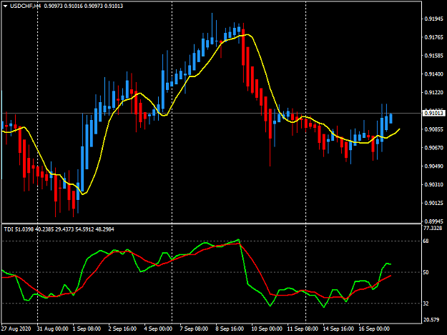Select the USDCHF,H4 chart title text
This screenshot has height=335, width=447.
(x=25, y=6)
